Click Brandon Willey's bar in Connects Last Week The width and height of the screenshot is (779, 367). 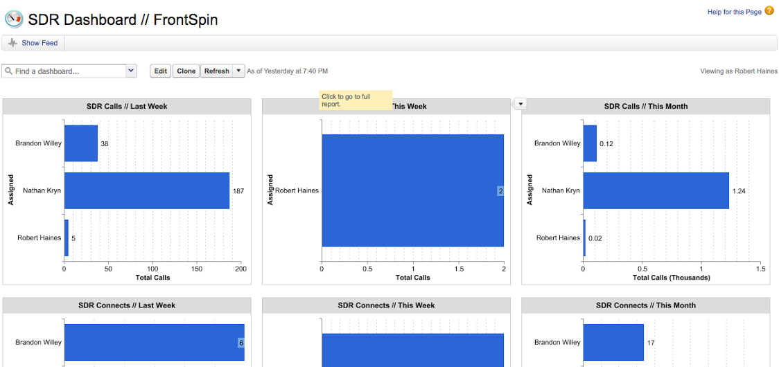155,343
